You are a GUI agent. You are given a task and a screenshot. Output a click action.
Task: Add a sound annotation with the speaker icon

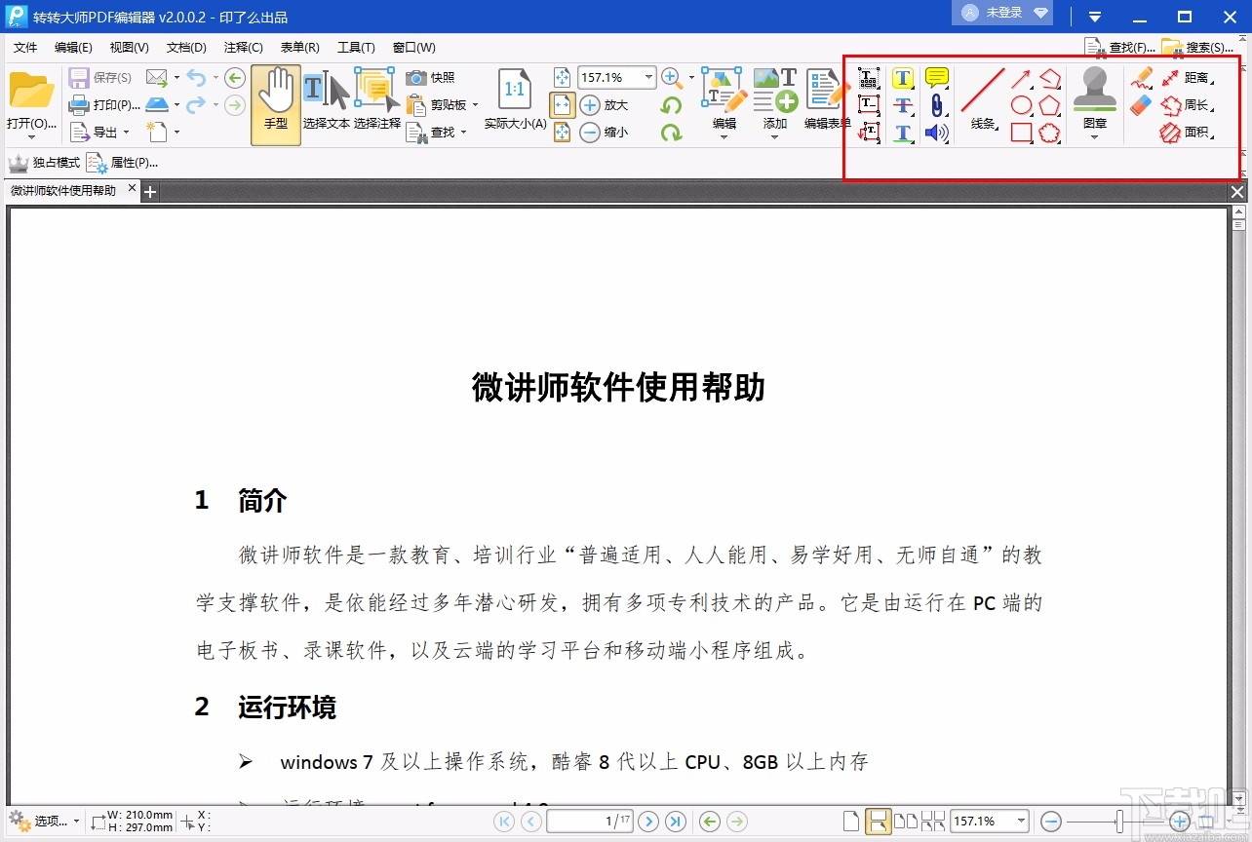(x=936, y=133)
